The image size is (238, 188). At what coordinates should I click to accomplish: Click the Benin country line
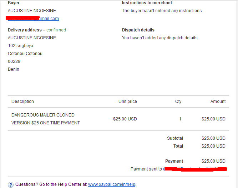coord(14,69)
